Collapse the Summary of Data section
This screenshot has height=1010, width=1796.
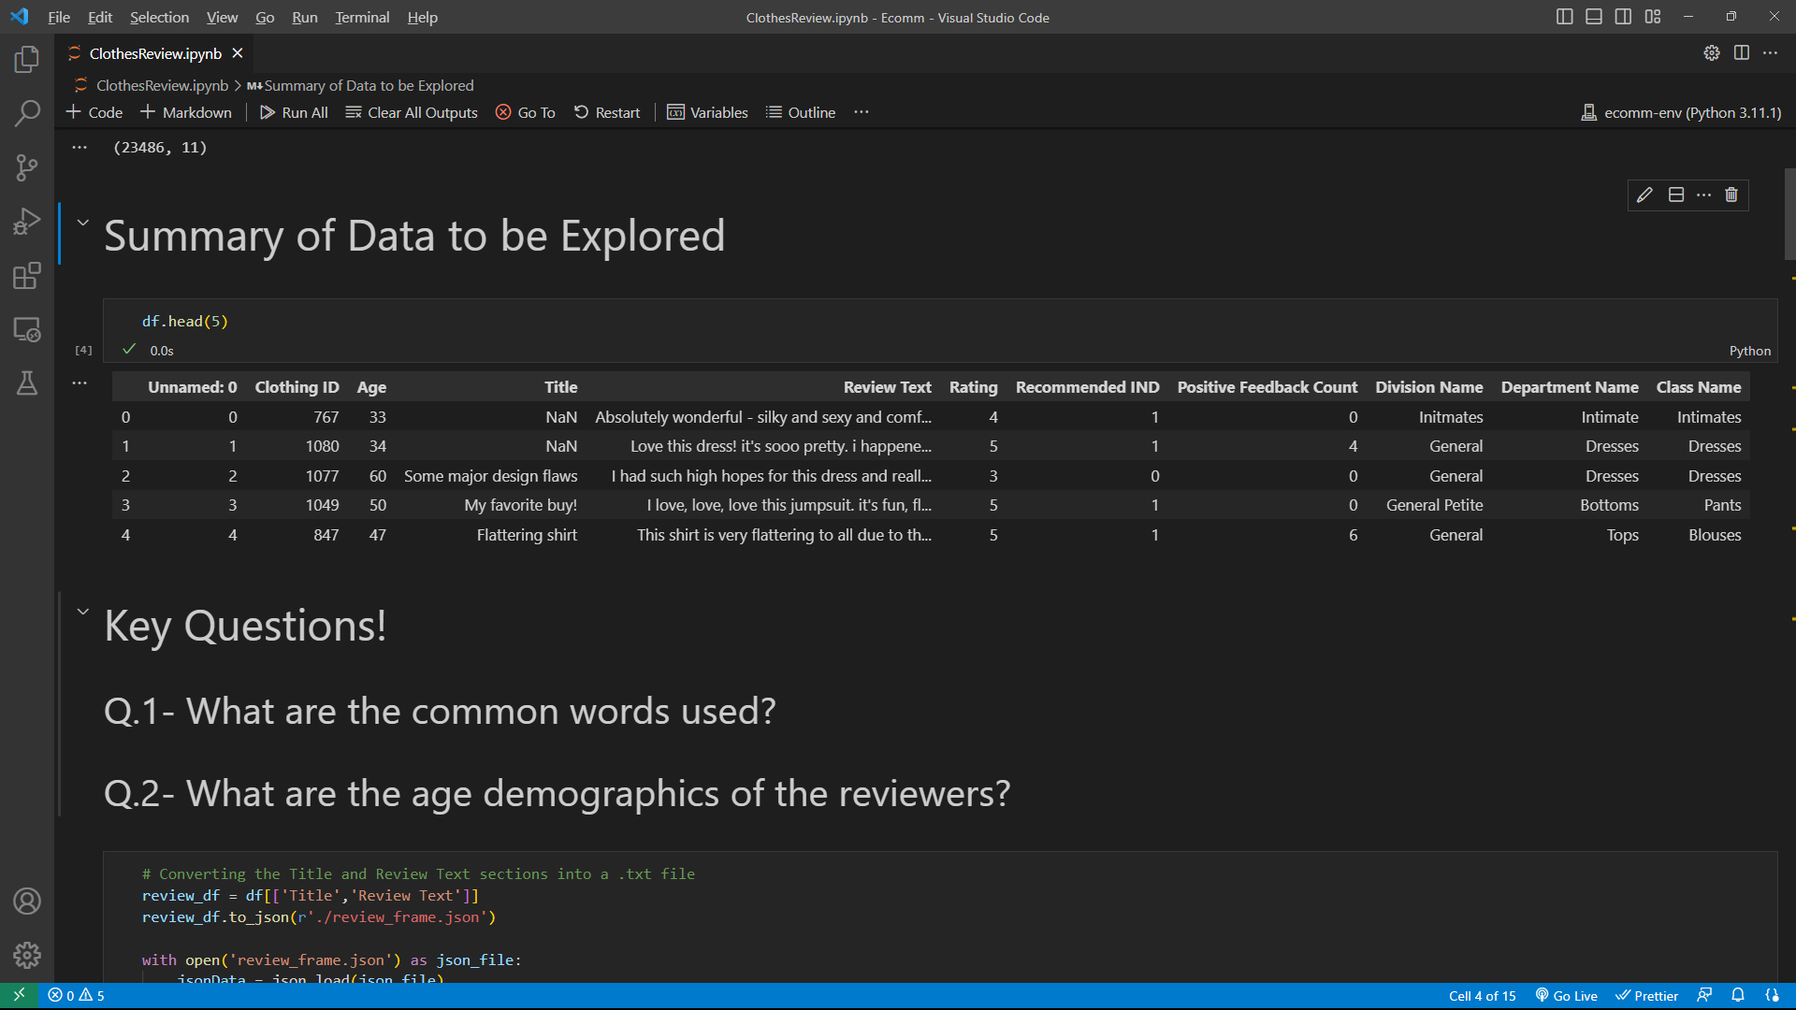click(x=82, y=223)
